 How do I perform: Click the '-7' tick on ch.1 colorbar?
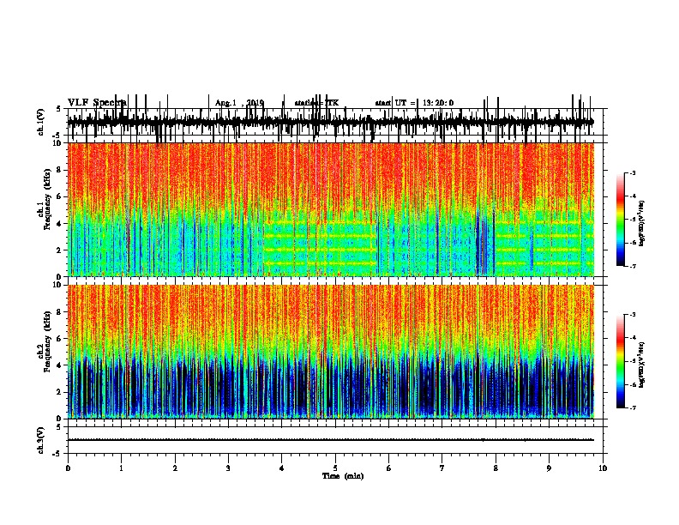(633, 266)
